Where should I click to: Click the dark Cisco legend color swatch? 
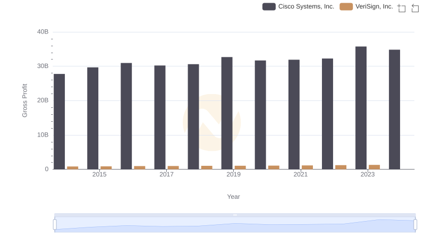[x=269, y=6]
